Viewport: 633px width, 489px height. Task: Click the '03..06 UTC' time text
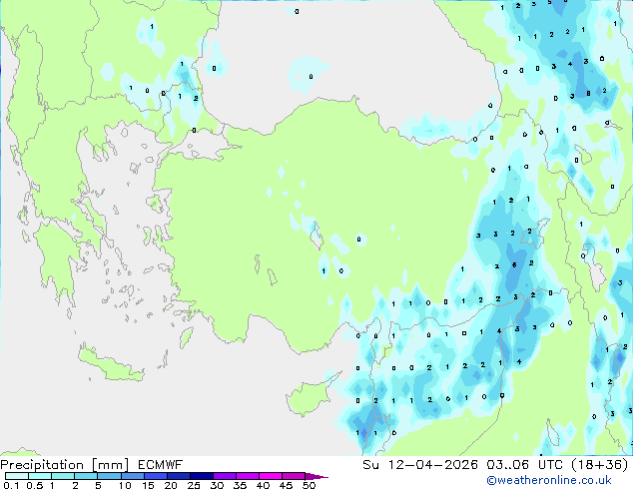pos(524,465)
